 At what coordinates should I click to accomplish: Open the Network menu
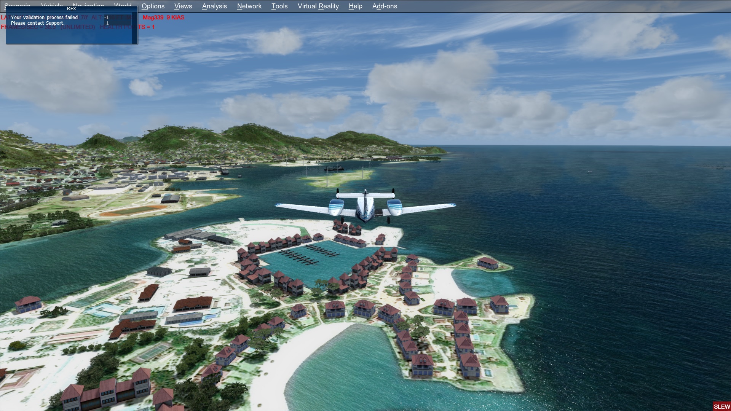249,6
